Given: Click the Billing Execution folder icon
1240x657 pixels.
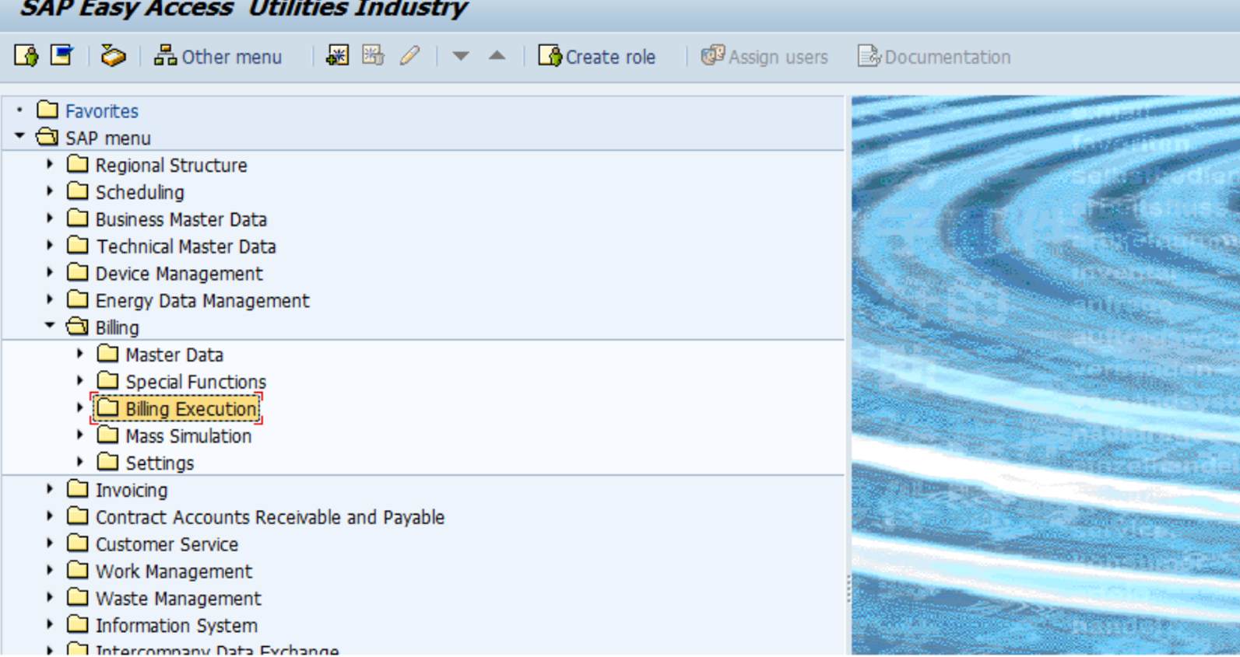Looking at the screenshot, I should pyautogui.click(x=107, y=407).
